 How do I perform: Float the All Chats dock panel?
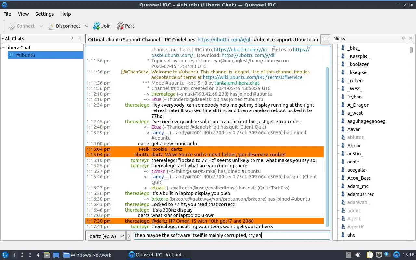click(x=72, y=38)
